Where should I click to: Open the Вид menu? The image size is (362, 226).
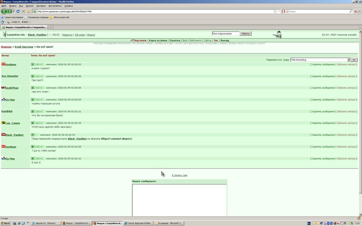[21, 6]
